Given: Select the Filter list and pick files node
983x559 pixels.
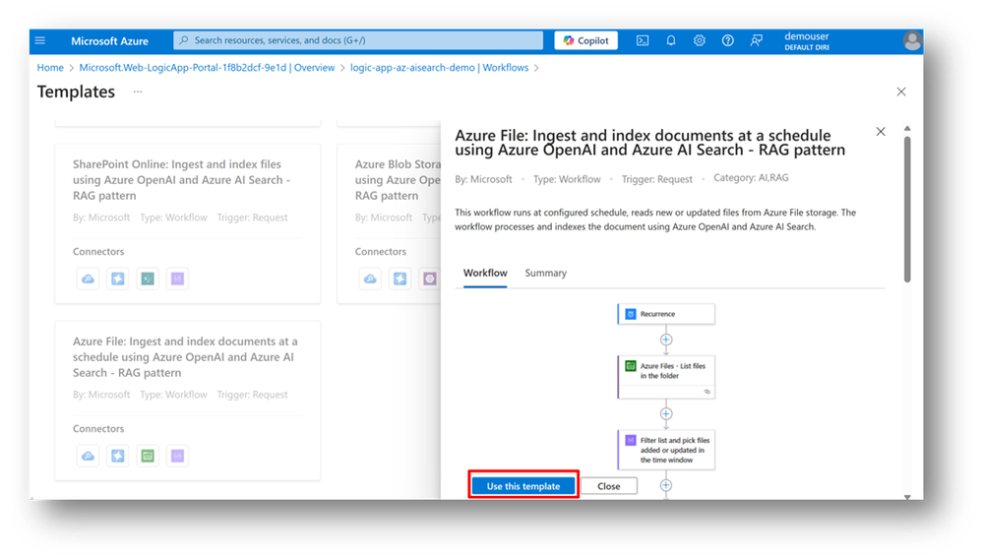Looking at the screenshot, I should pyautogui.click(x=666, y=450).
